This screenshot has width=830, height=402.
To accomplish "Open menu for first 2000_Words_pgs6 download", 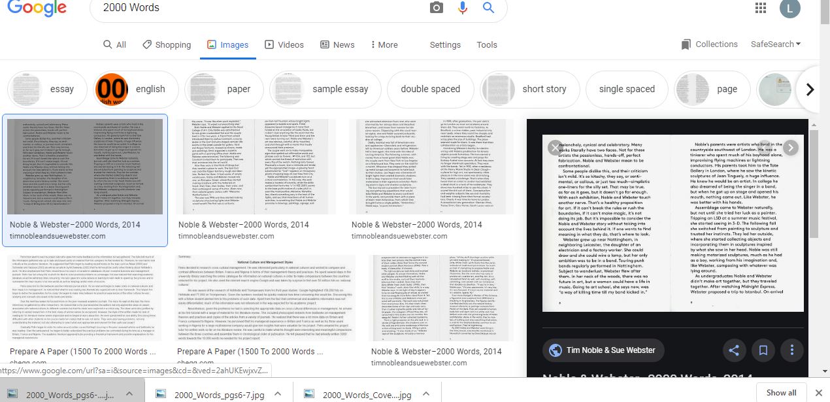I will click(x=129, y=394).
